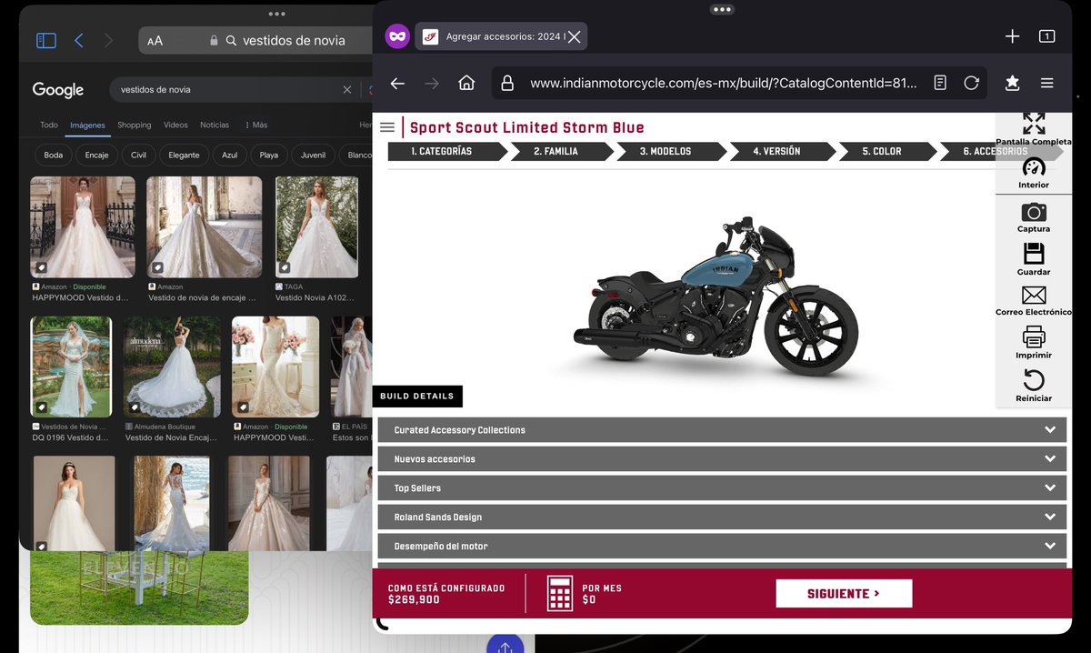The height and width of the screenshot is (653, 1091).
Task: Go to step 5. Color
Action: click(x=886, y=151)
